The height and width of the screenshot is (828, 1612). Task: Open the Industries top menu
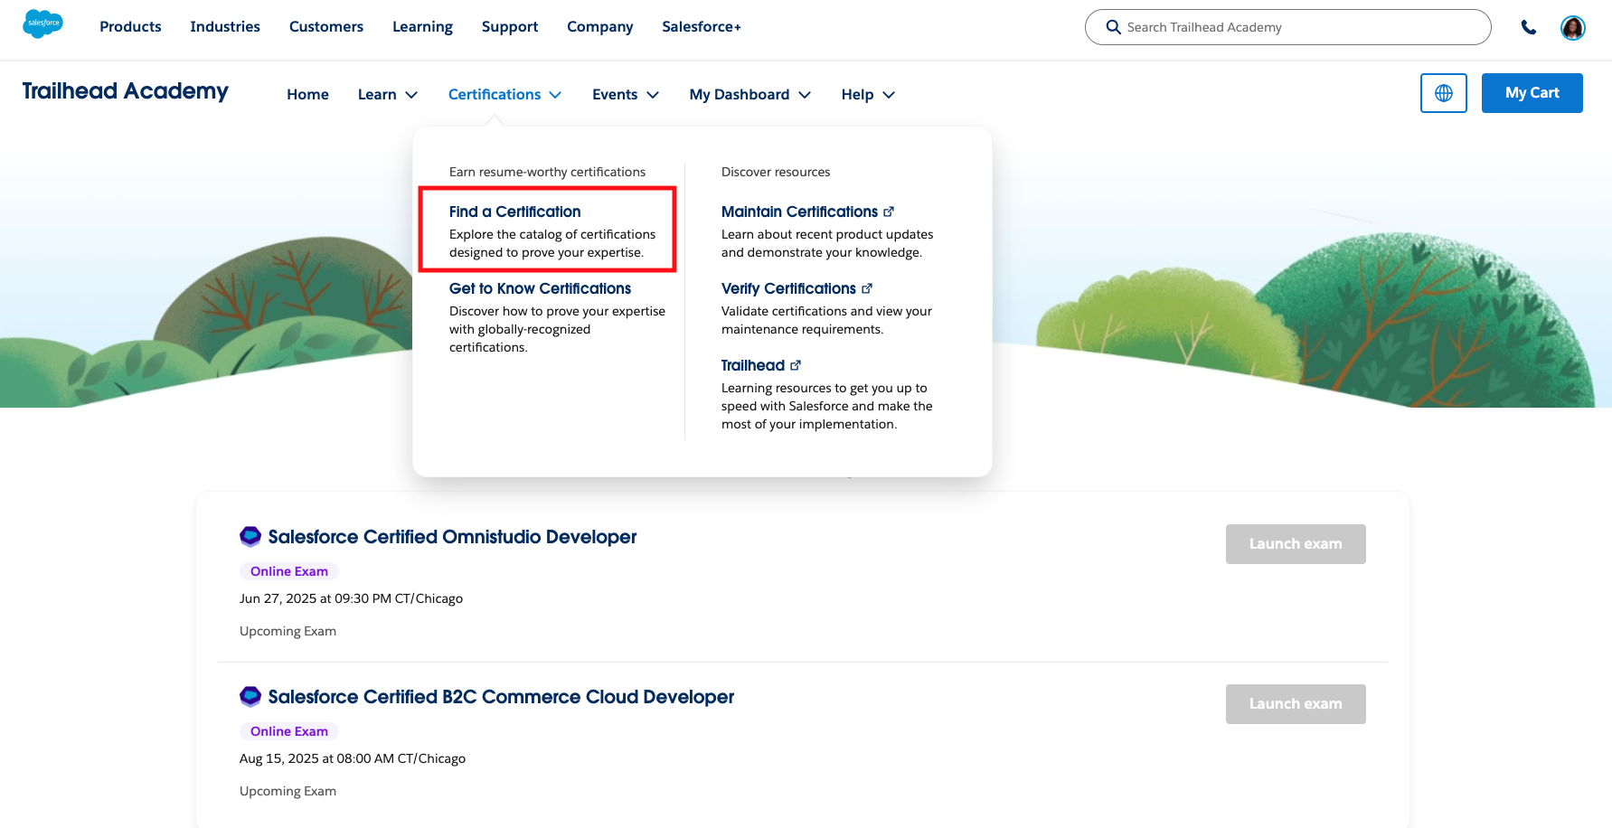point(225,27)
